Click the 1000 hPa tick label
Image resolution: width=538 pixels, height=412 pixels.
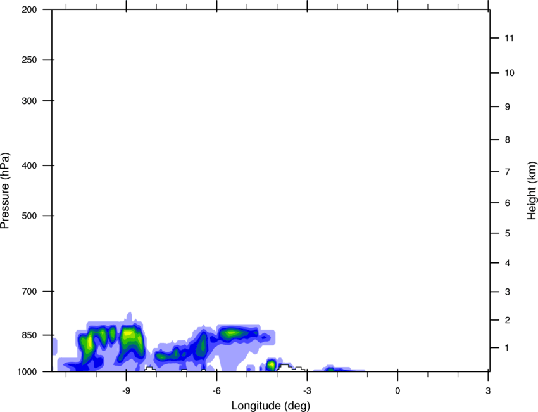[x=27, y=371]
